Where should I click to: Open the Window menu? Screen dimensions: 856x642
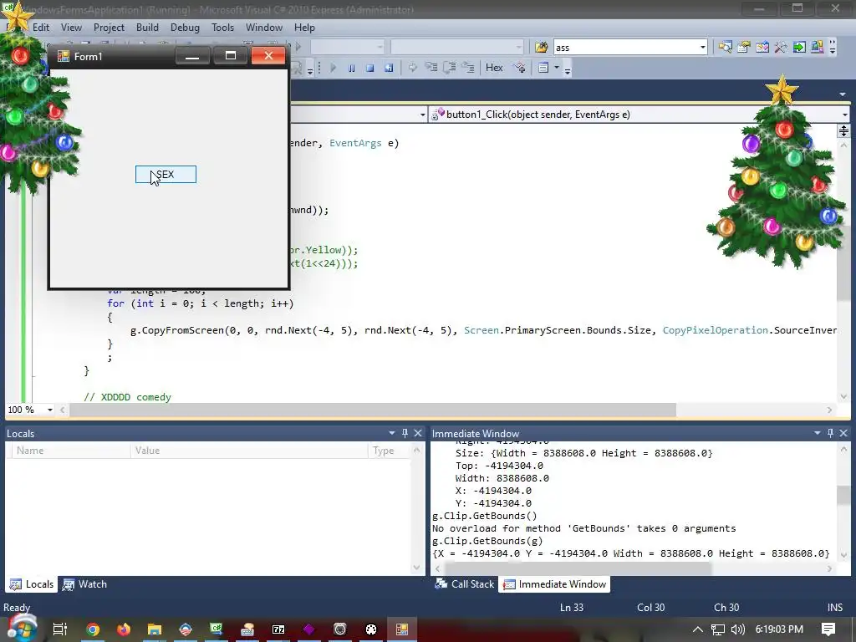[264, 28]
